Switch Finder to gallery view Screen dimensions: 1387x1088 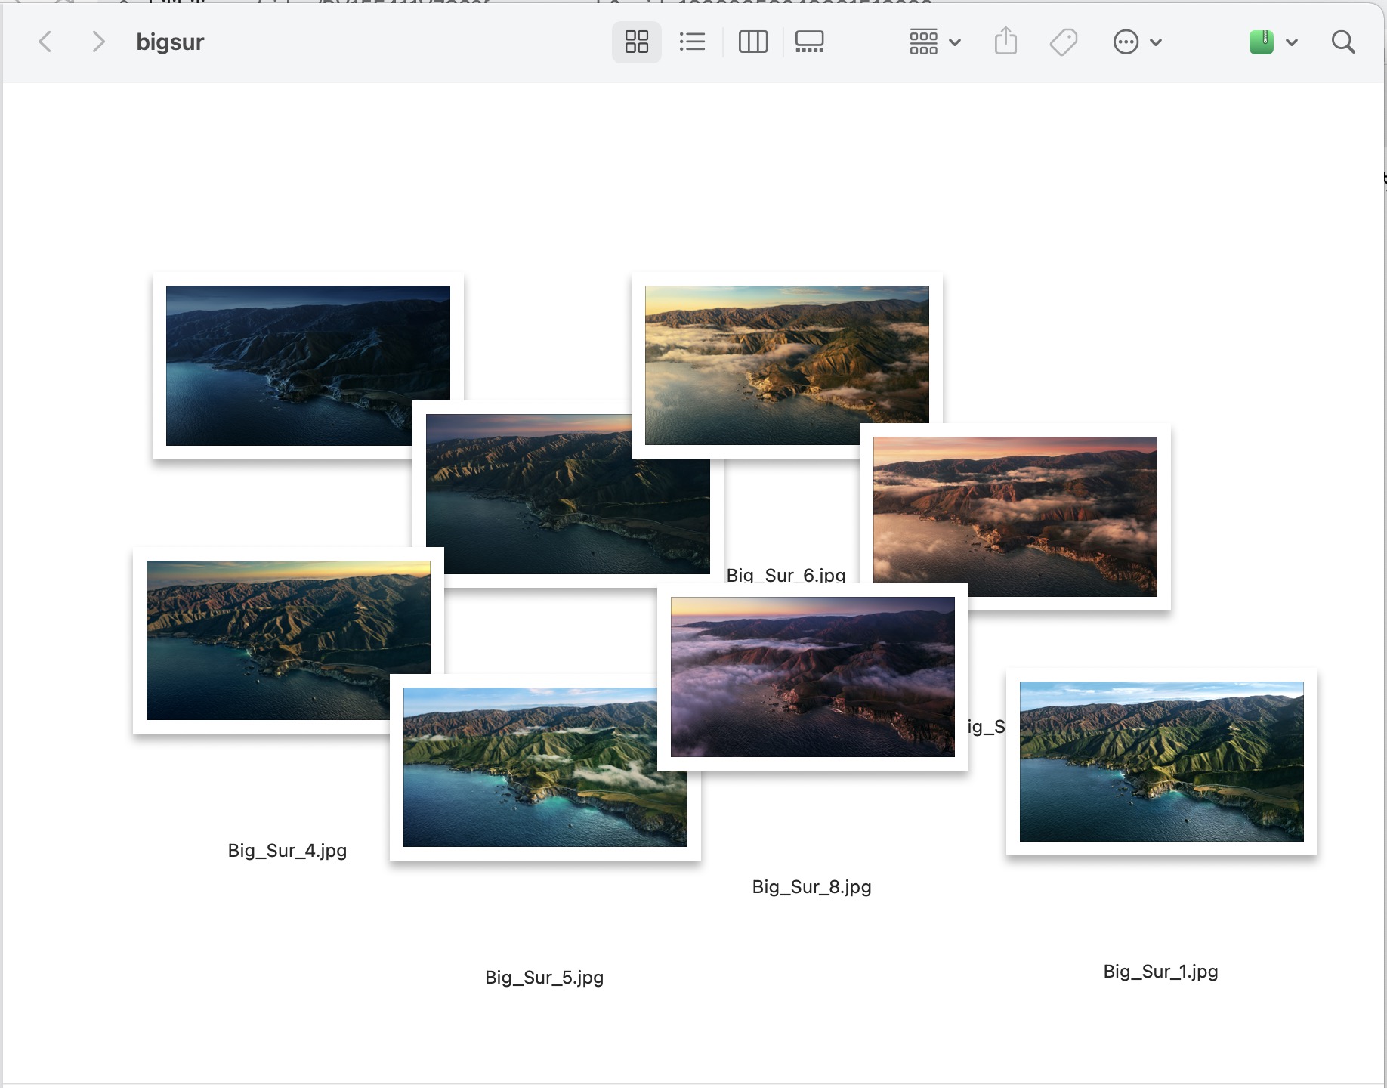[809, 42]
